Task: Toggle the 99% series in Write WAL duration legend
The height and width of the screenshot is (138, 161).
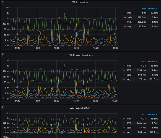Action: [x=129, y=70]
